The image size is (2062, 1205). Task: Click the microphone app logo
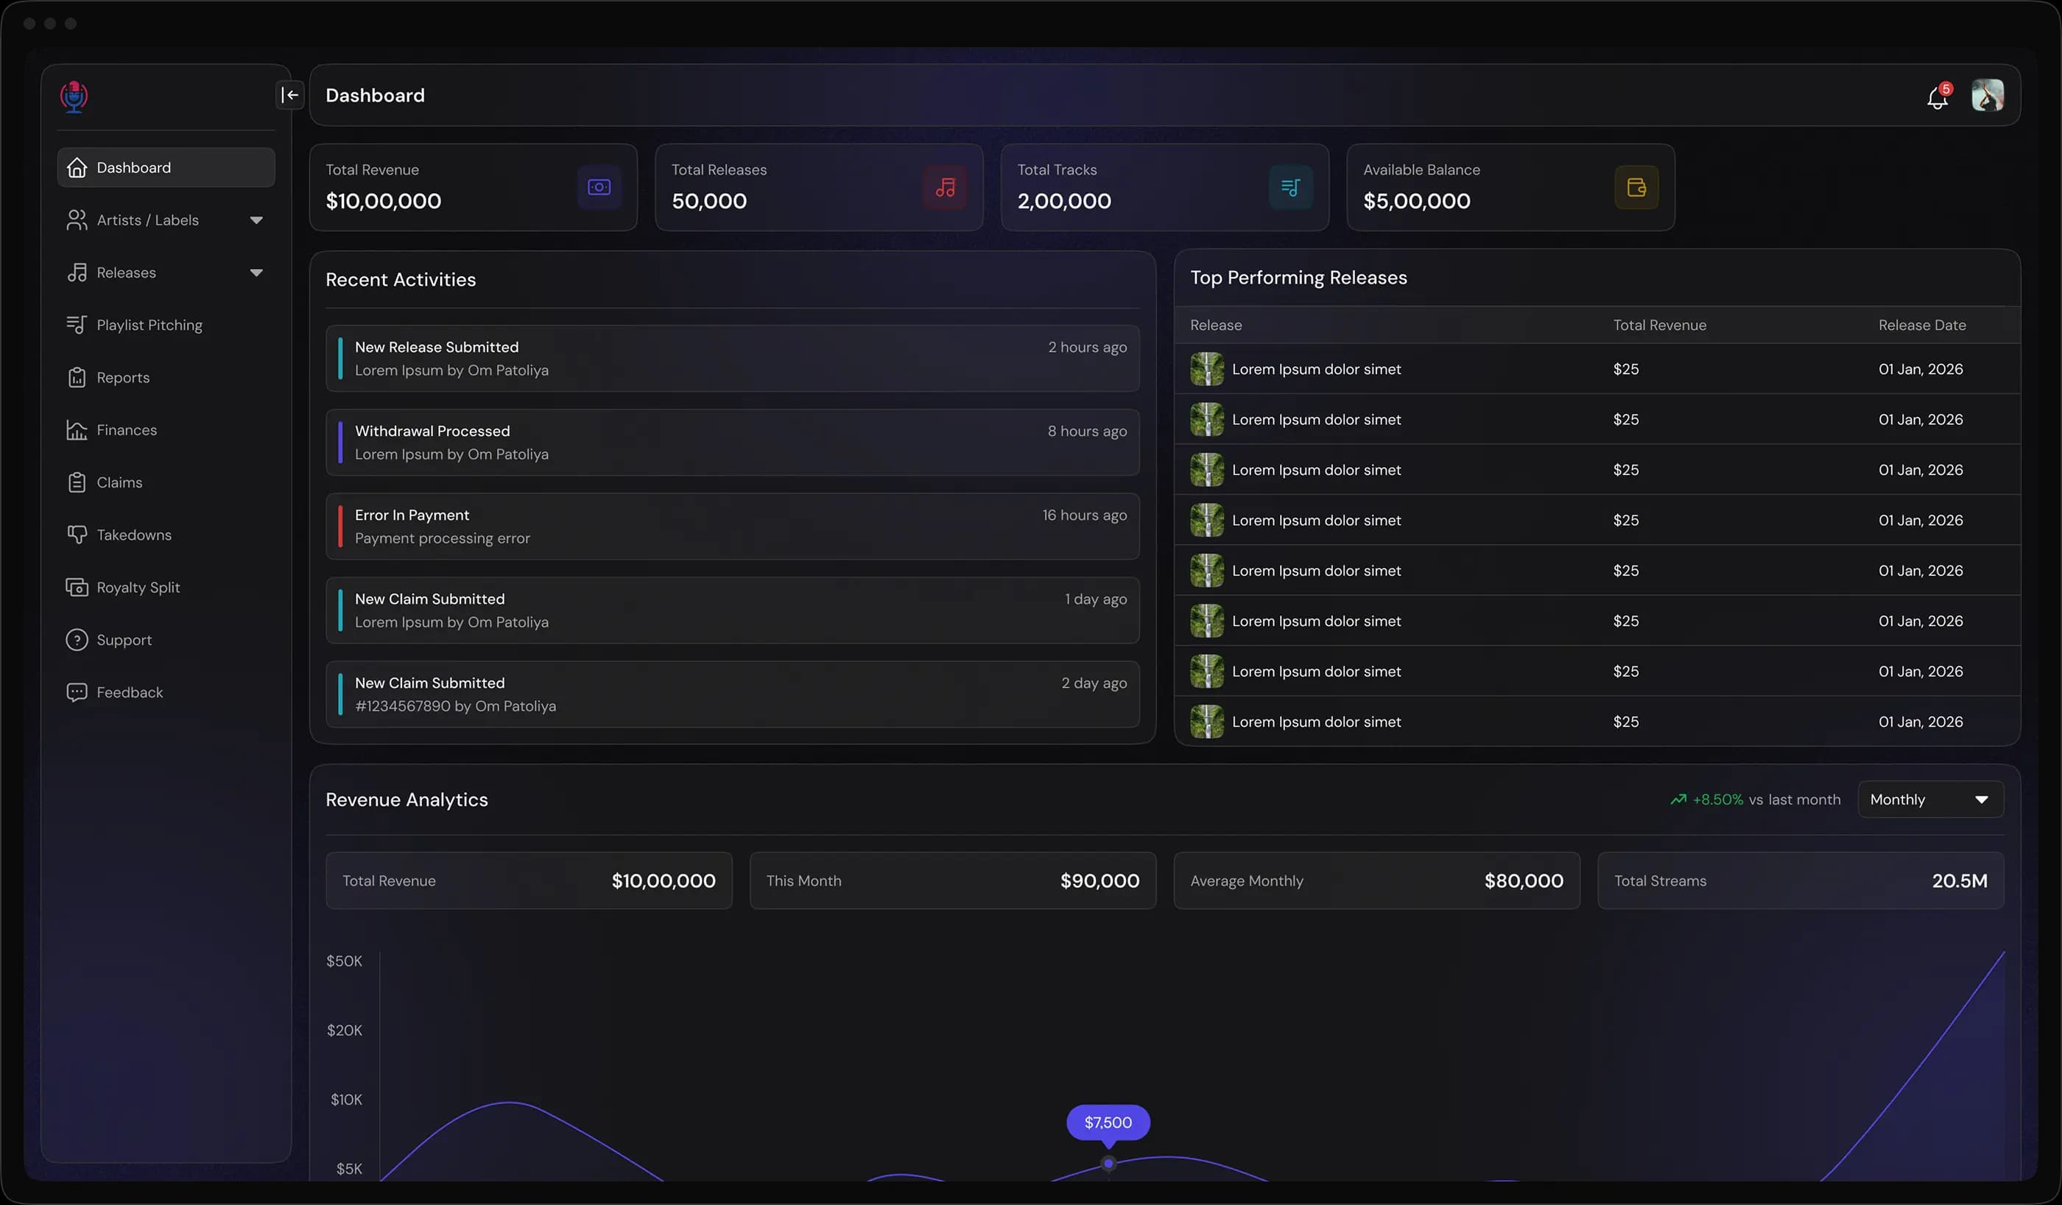click(x=74, y=96)
